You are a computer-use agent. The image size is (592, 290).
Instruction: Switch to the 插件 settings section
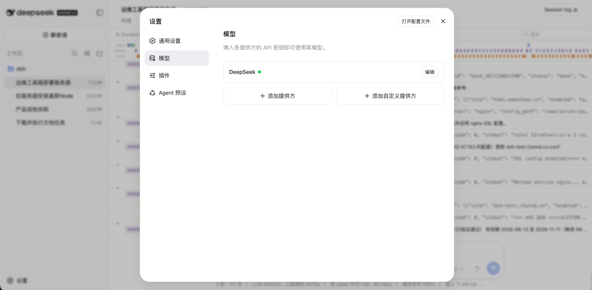[x=177, y=76]
